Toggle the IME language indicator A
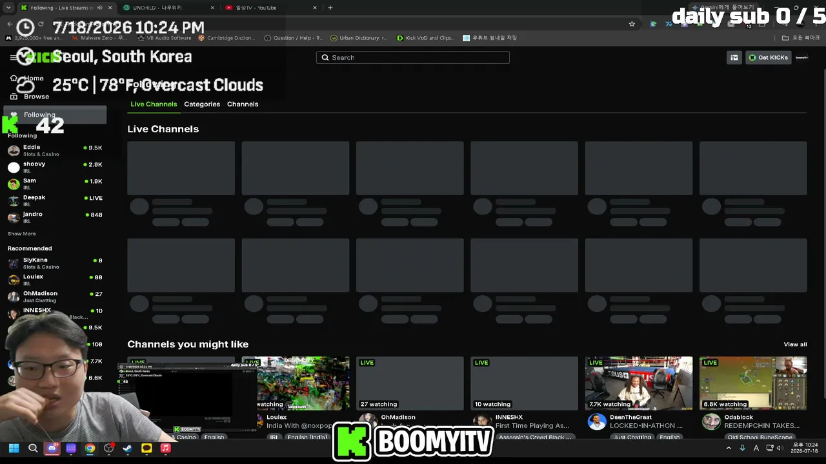Viewport: 826px width, 464px height. tap(756, 448)
